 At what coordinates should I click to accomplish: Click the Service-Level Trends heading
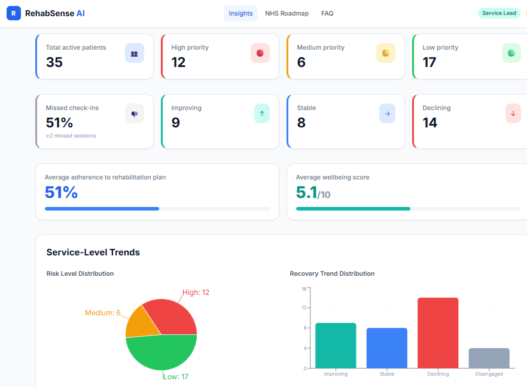(93, 252)
